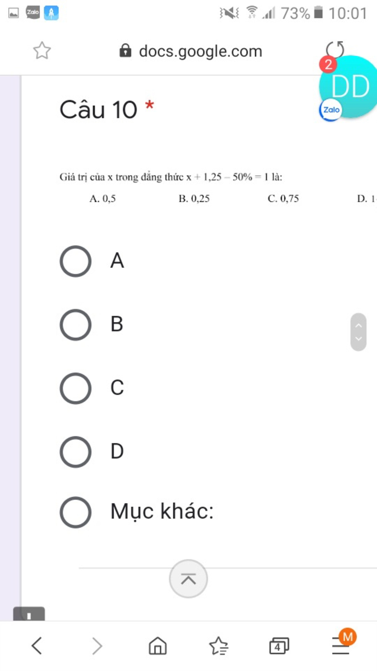
Task: Choose radio option C
Action: [x=75, y=388]
